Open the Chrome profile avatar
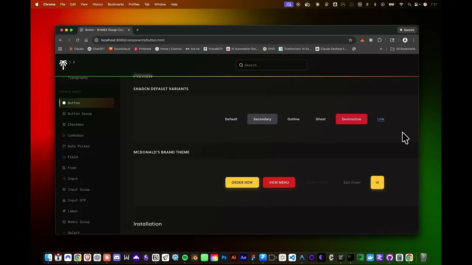Screen dimensions: 472x265 click(x=405, y=40)
